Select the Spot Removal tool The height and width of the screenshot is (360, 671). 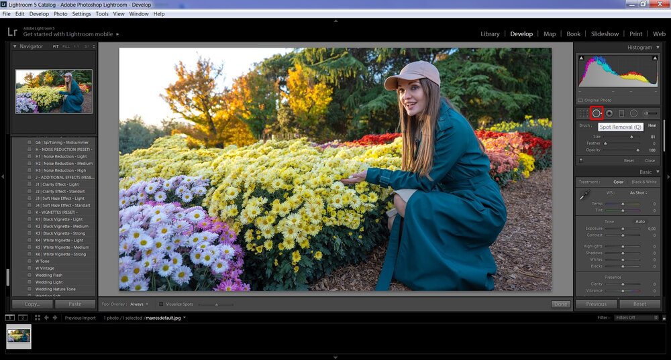pyautogui.click(x=597, y=113)
